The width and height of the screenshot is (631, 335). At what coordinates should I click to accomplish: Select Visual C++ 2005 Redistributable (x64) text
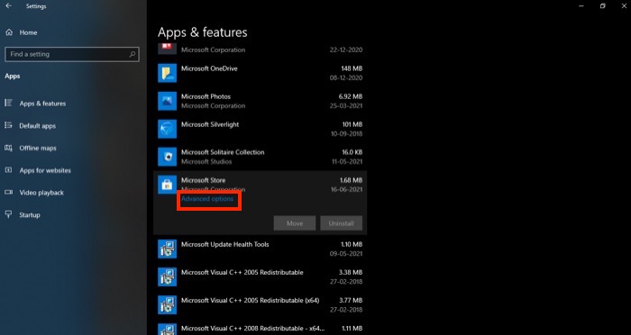pos(251,300)
